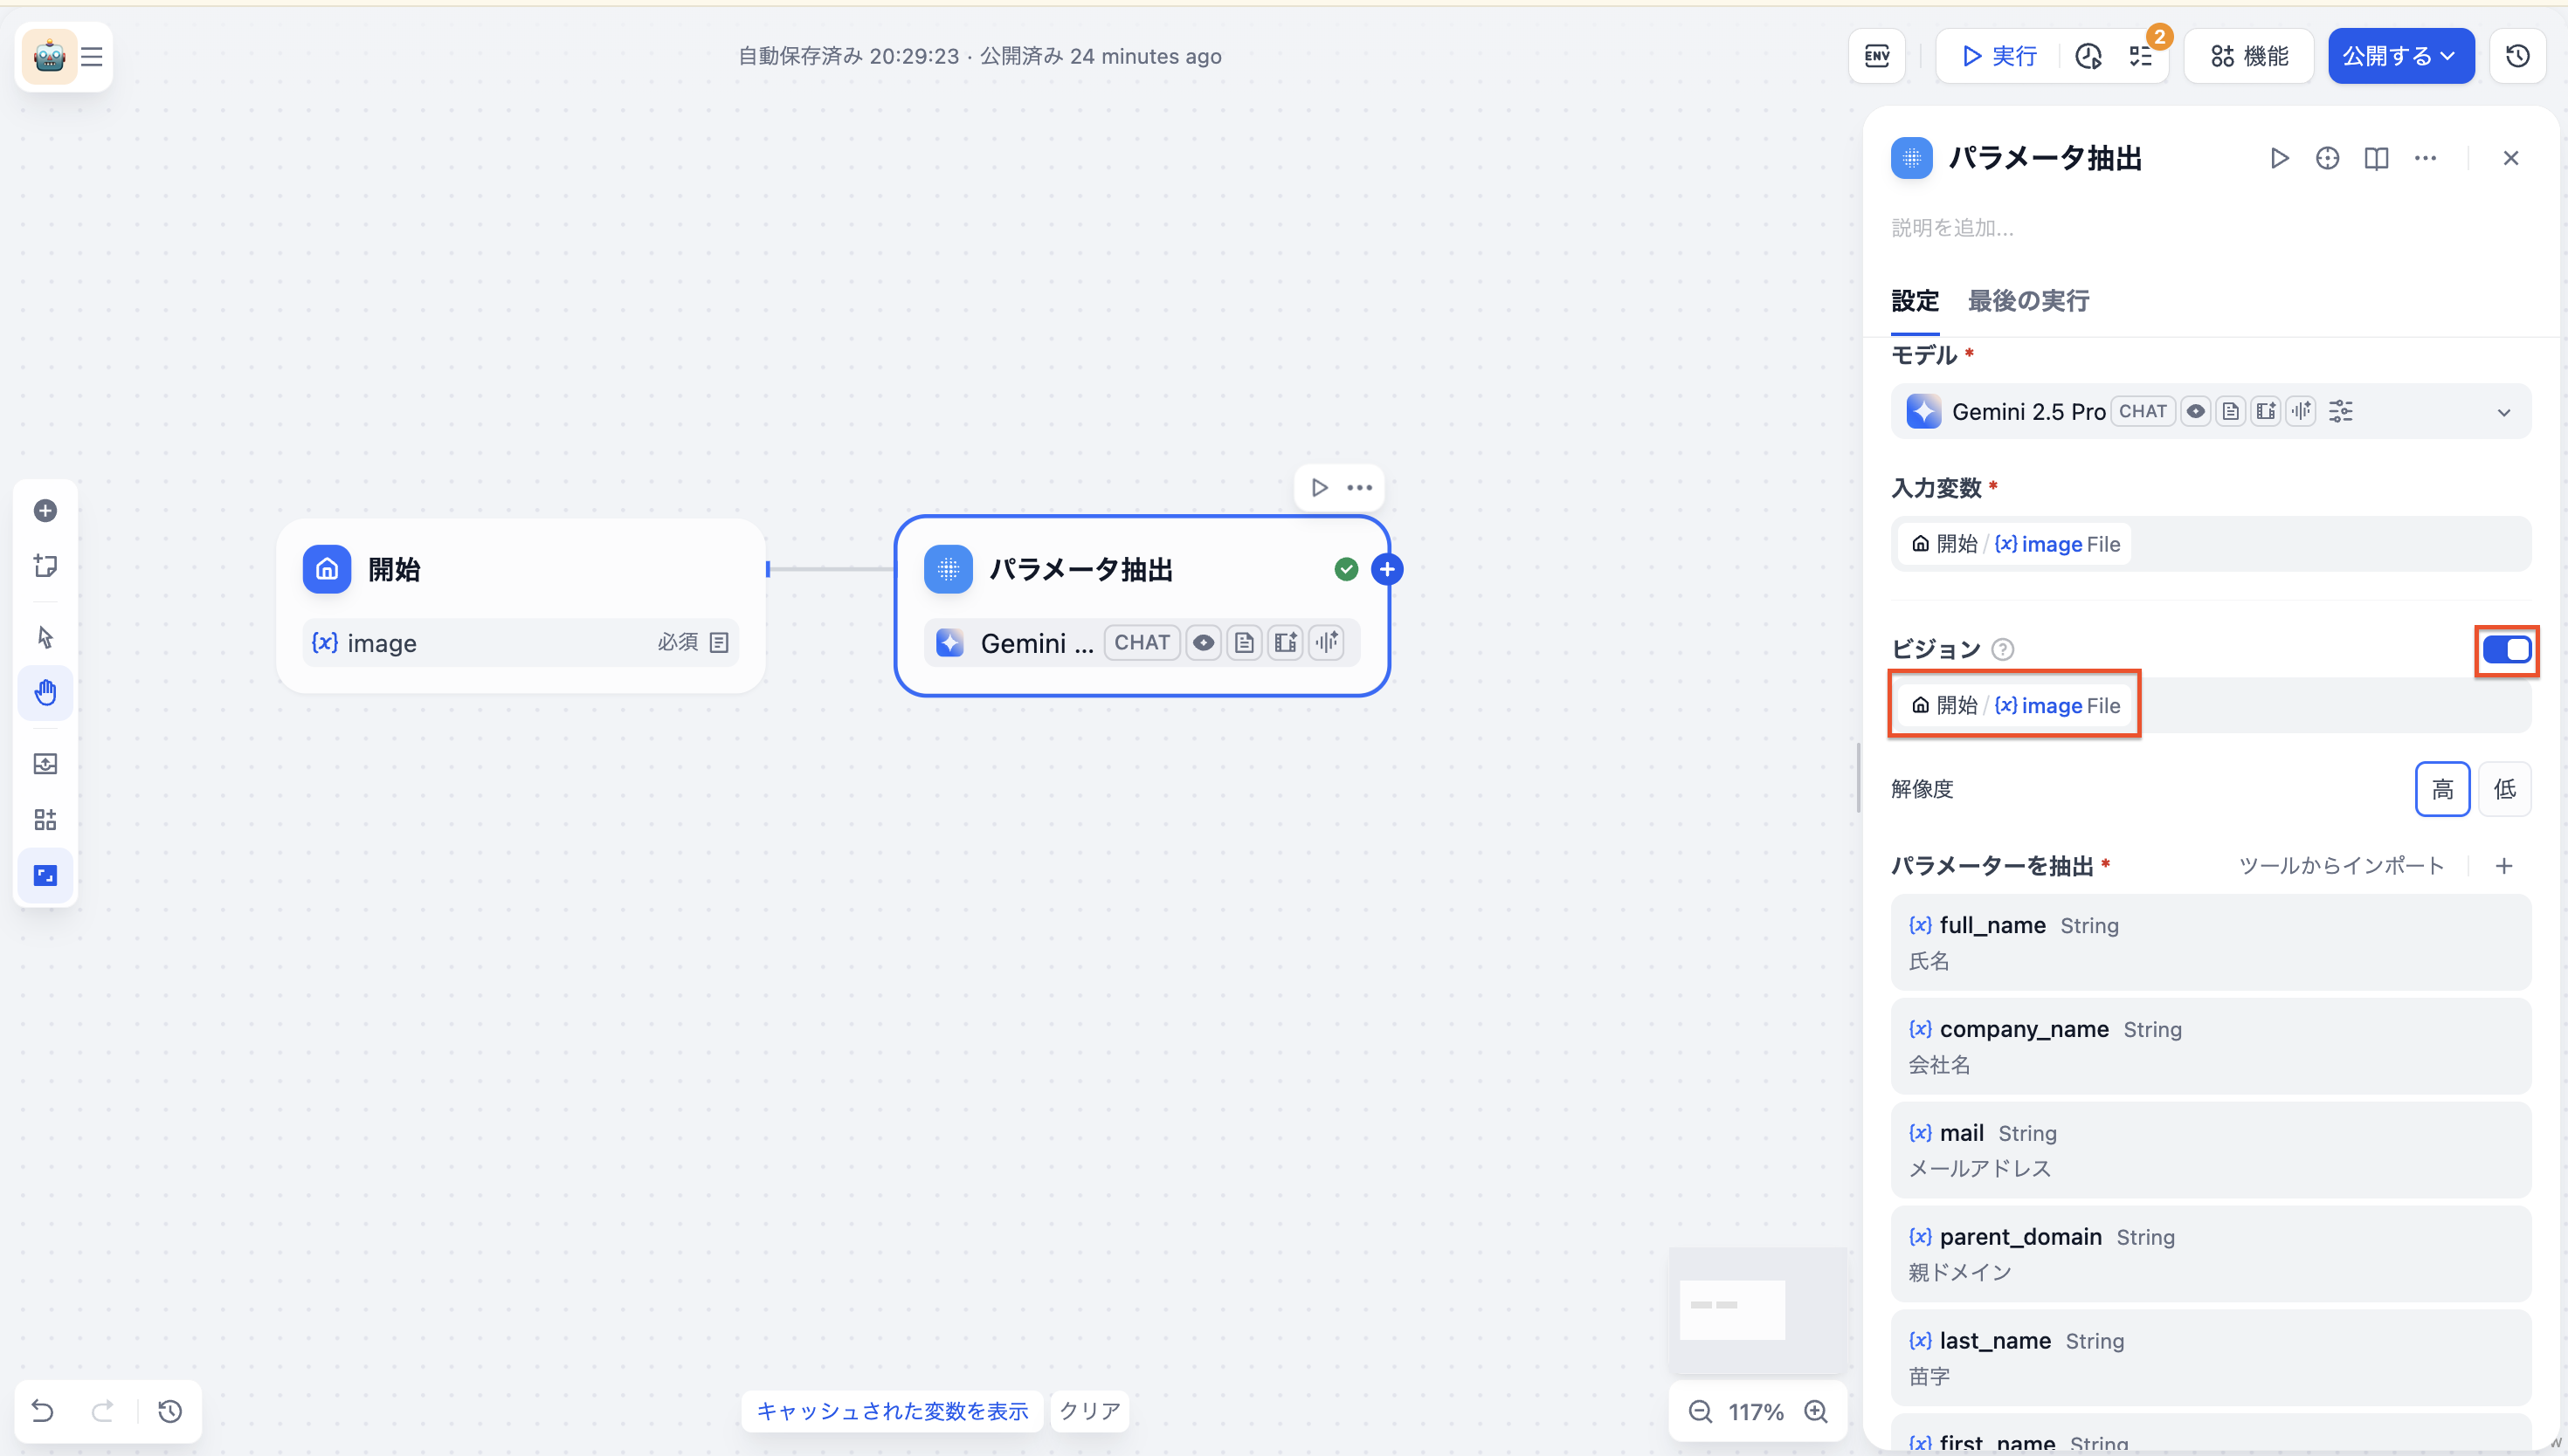This screenshot has width=2568, height=1456.
Task: Open the 公開する publish dropdown
Action: pyautogui.click(x=2400, y=56)
